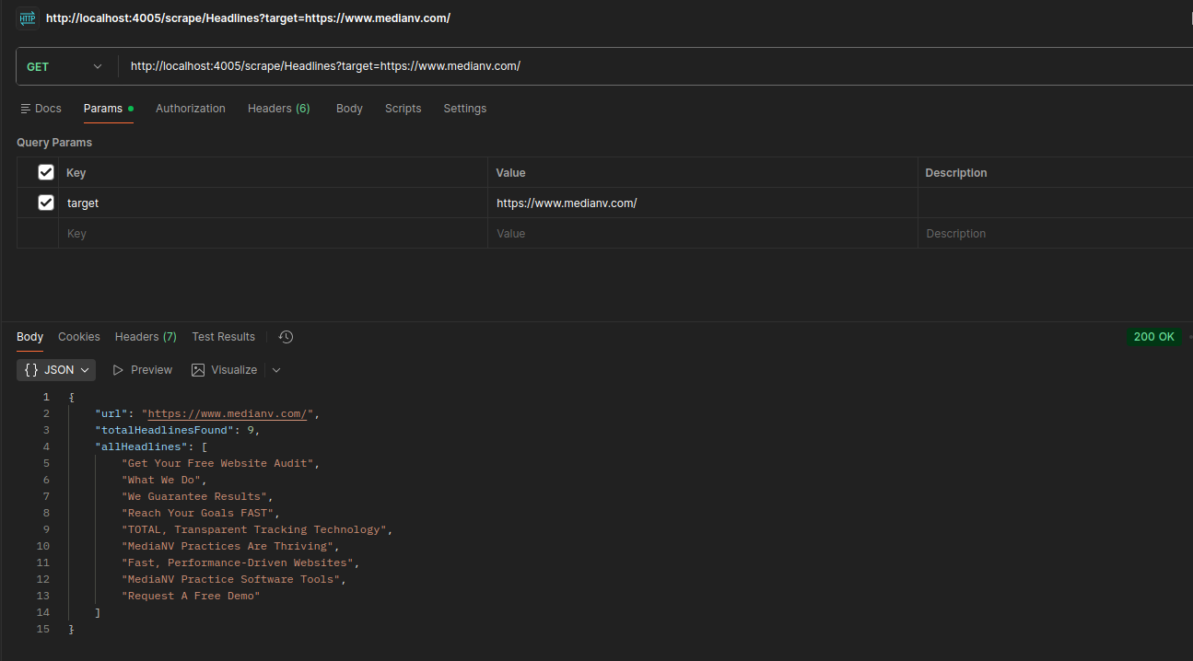
Task: Toggle the select-all params checkbox
Action: [x=46, y=172]
